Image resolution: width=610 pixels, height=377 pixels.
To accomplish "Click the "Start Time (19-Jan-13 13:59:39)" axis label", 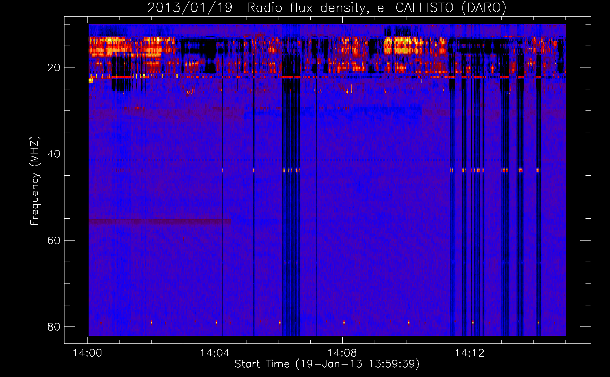I will (327, 364).
